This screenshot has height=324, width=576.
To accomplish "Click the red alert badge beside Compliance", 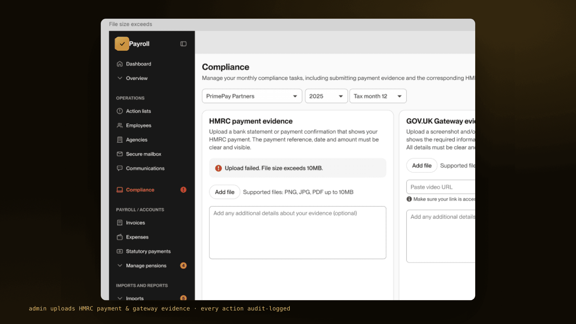I will point(183,190).
